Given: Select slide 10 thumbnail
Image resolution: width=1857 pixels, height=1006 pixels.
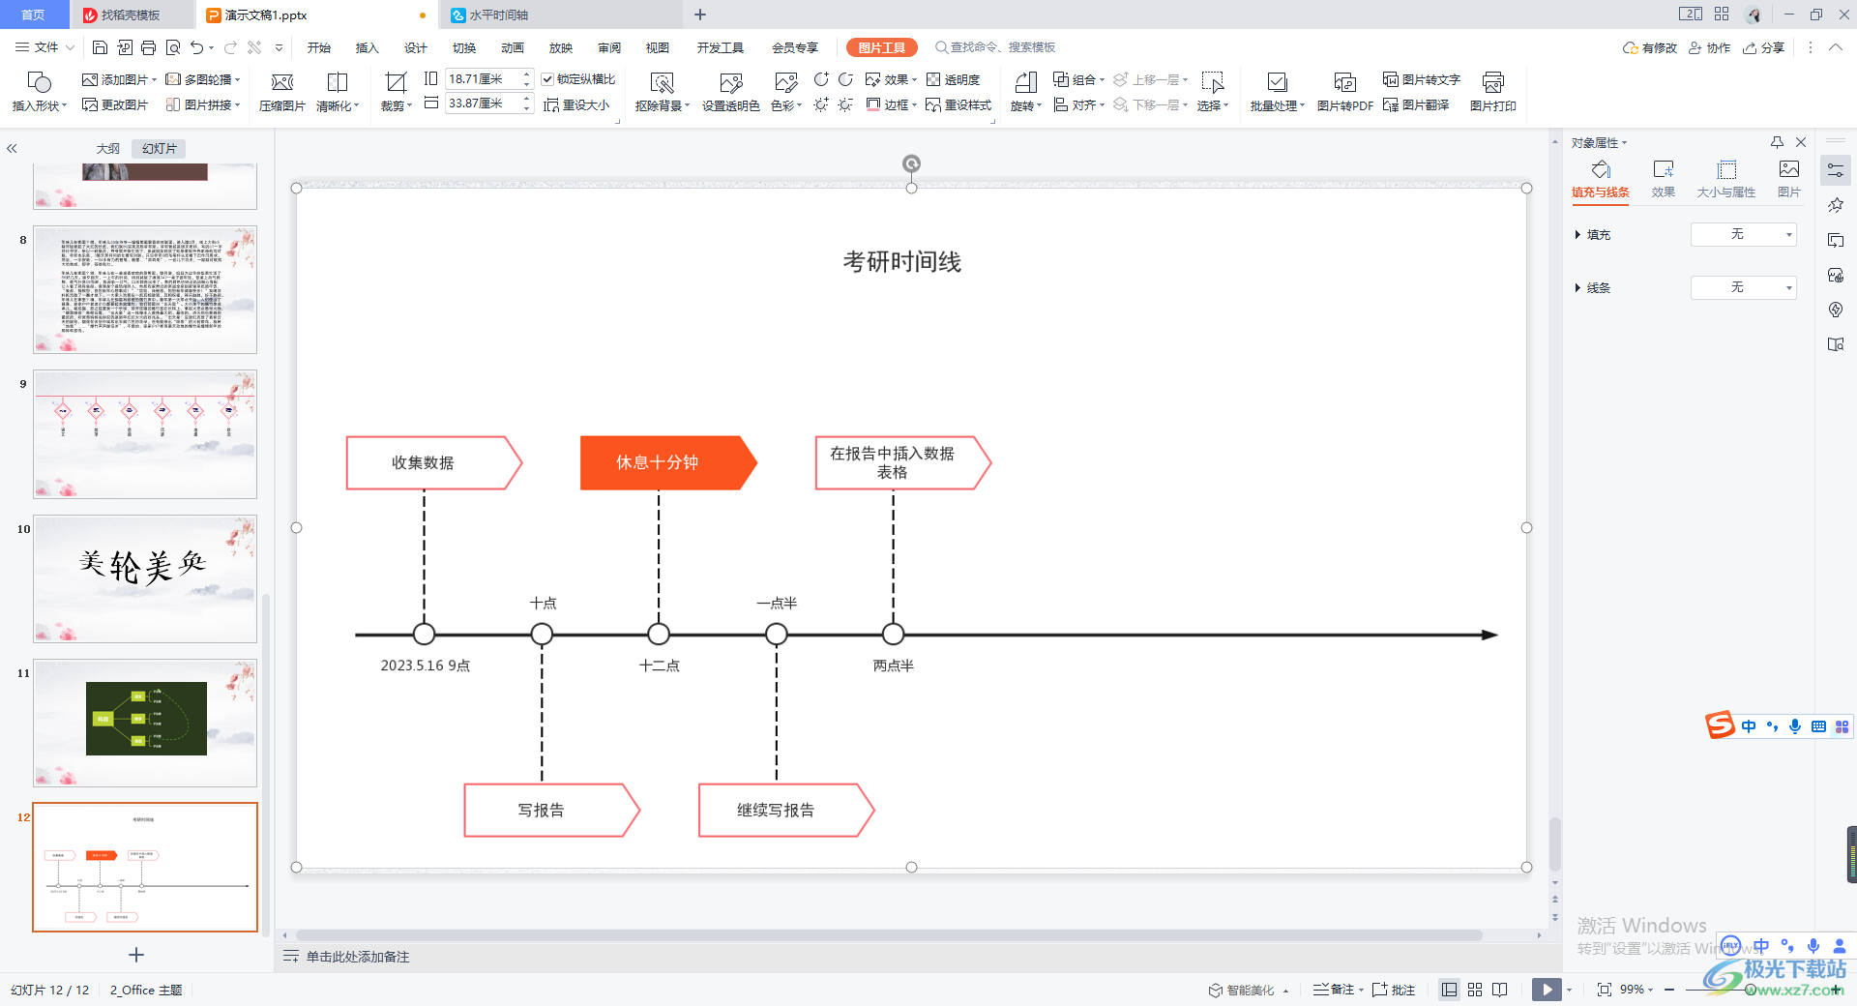Looking at the screenshot, I should pyautogui.click(x=145, y=578).
